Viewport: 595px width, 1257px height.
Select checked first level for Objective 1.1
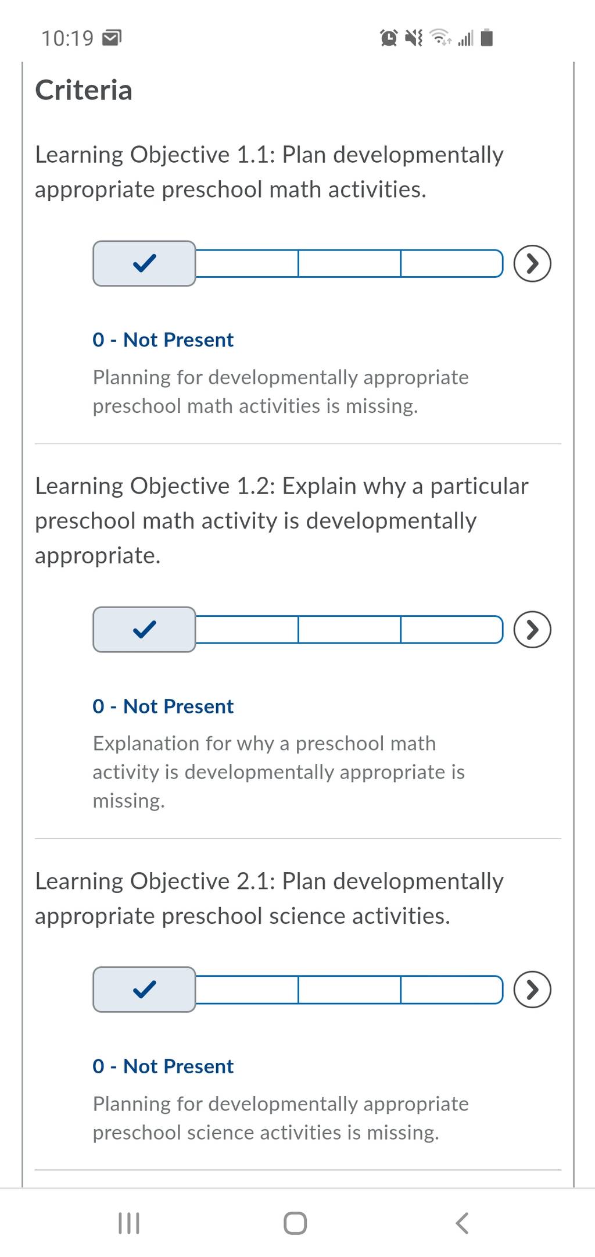pyautogui.click(x=144, y=263)
